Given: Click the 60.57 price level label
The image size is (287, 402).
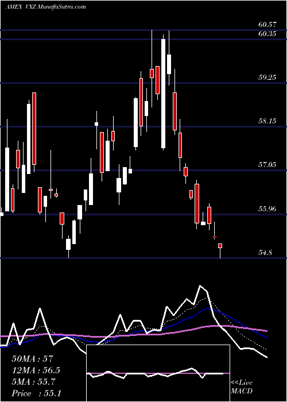Looking at the screenshot, I should pyautogui.click(x=267, y=25).
